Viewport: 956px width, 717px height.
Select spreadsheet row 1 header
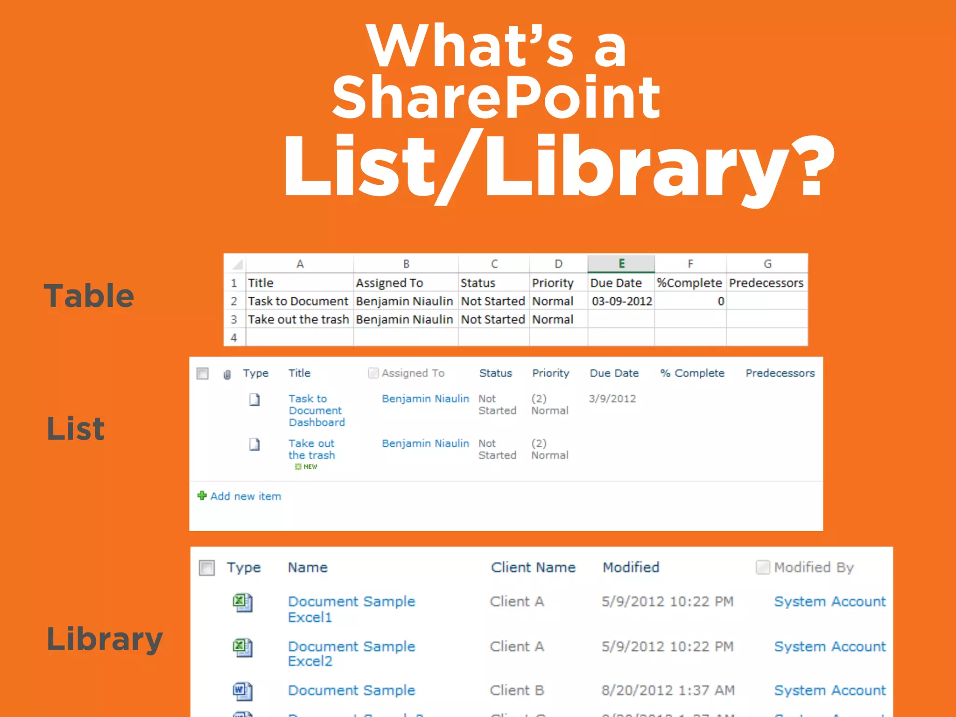point(235,283)
